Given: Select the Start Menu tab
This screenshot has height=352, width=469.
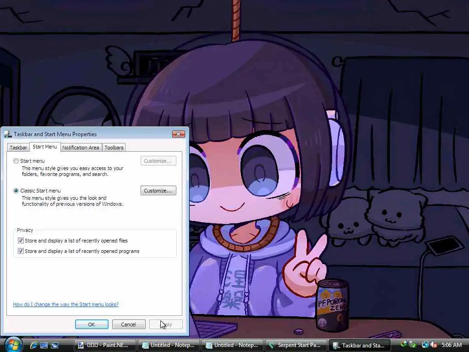Looking at the screenshot, I should click(45, 147).
